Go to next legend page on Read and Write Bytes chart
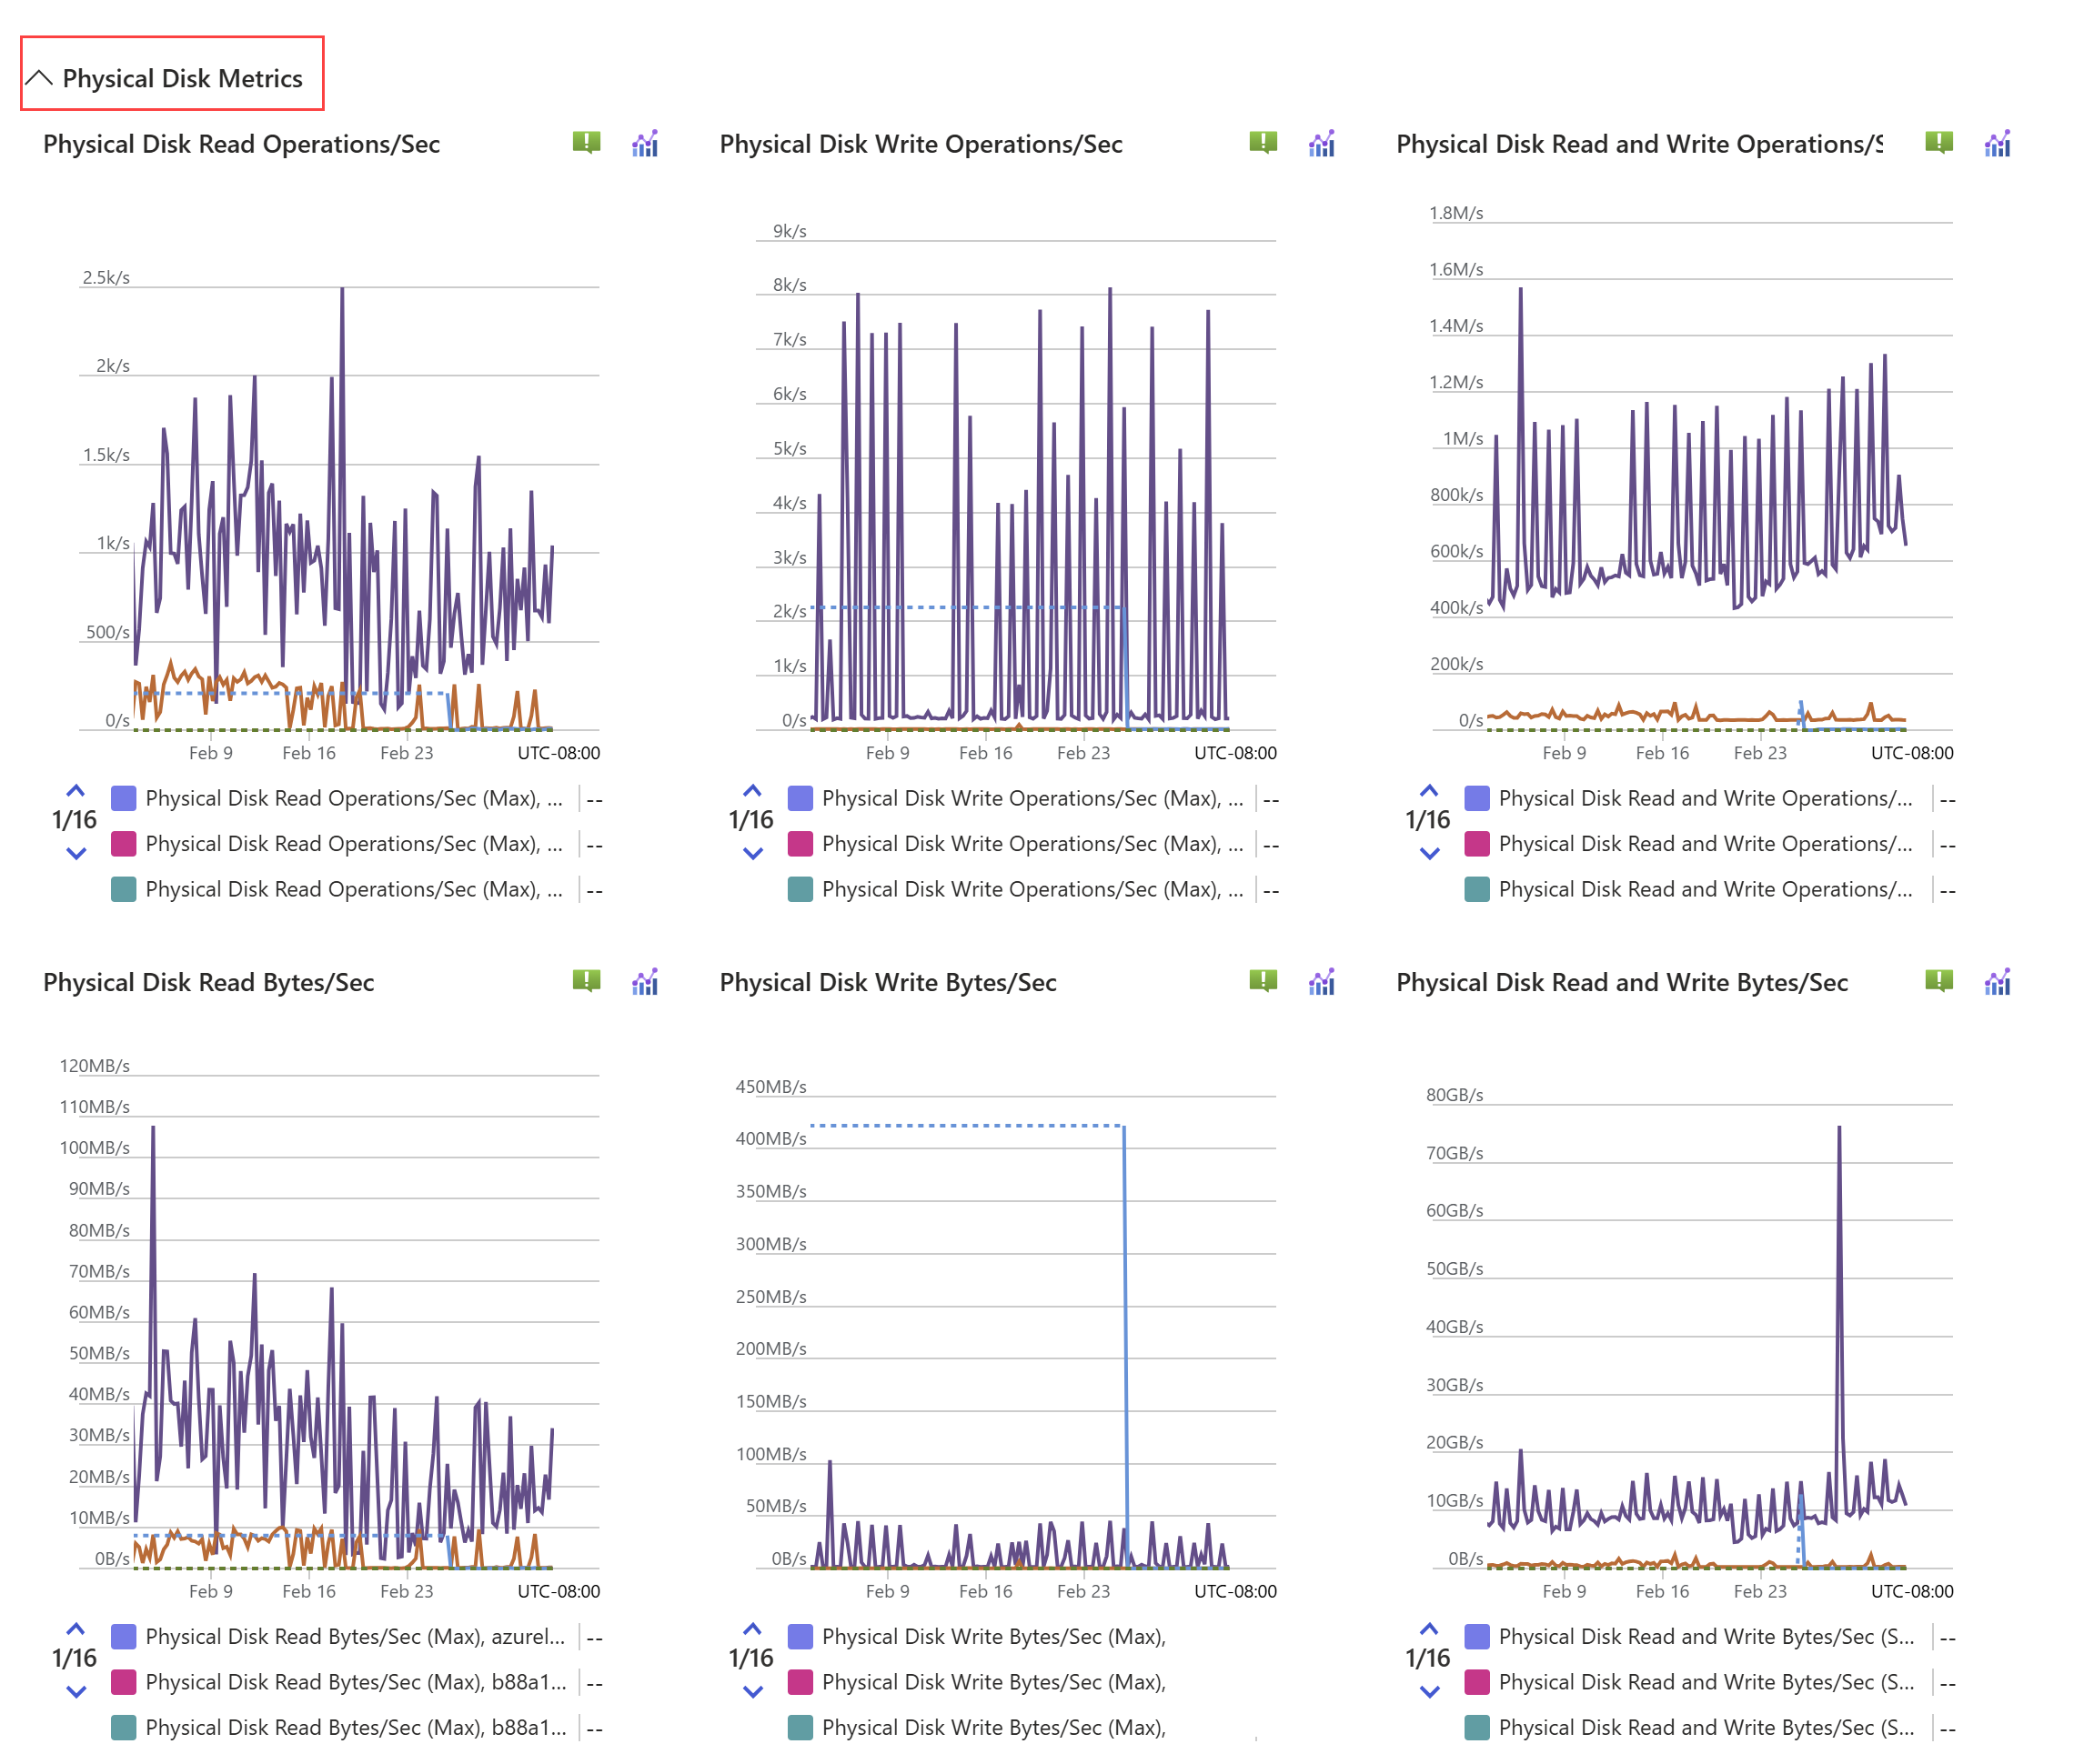2074x1764 pixels. click(1429, 1691)
